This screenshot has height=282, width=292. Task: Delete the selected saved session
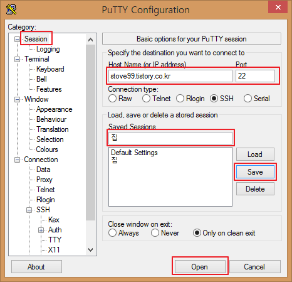click(x=255, y=189)
